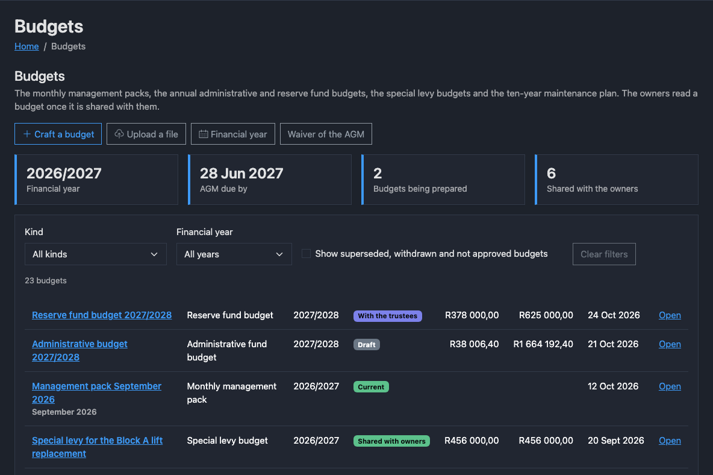Viewport: 713px width, 475px height.
Task: Click the plus icon on Craft a budget
Action: [27, 134]
